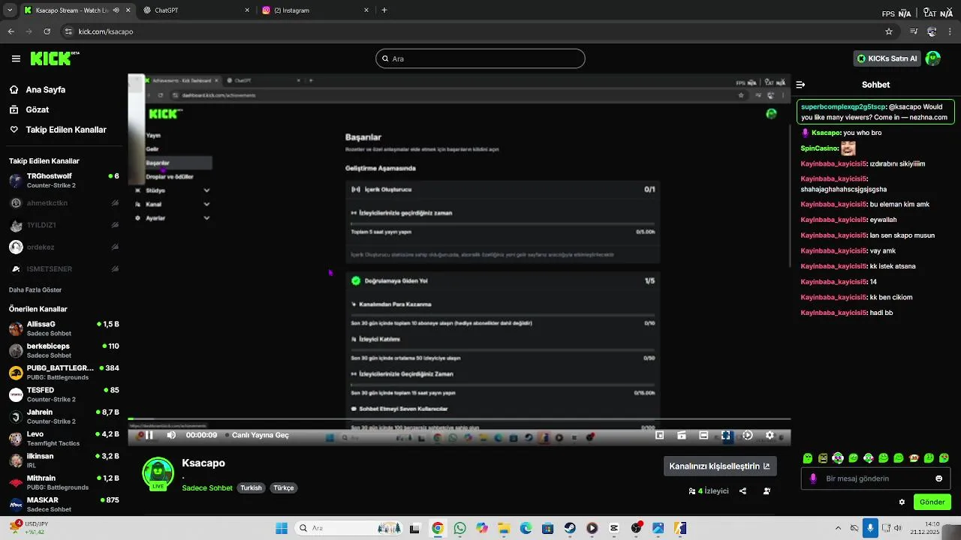Open offline channel ISMETSENER

click(x=64, y=268)
